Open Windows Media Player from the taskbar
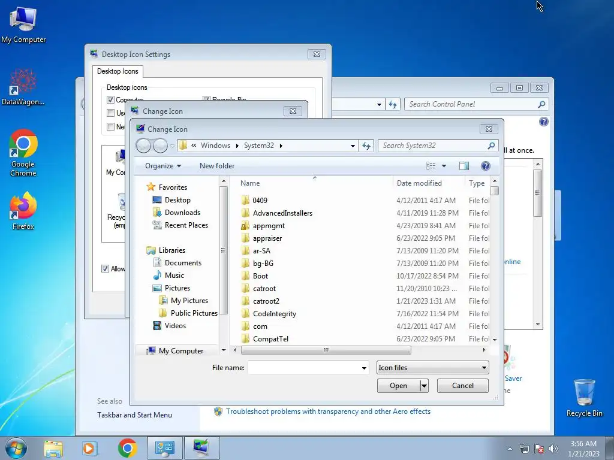Image resolution: width=614 pixels, height=460 pixels. (x=89, y=448)
